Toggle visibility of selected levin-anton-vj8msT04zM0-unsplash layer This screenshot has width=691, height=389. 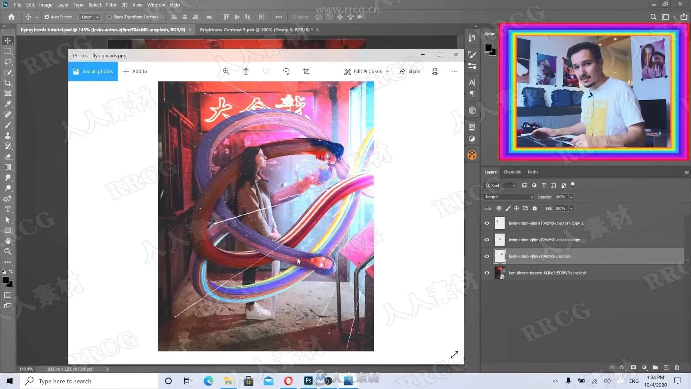click(487, 256)
